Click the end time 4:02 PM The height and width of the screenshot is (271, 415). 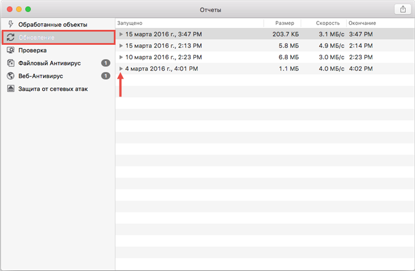pyautogui.click(x=361, y=68)
